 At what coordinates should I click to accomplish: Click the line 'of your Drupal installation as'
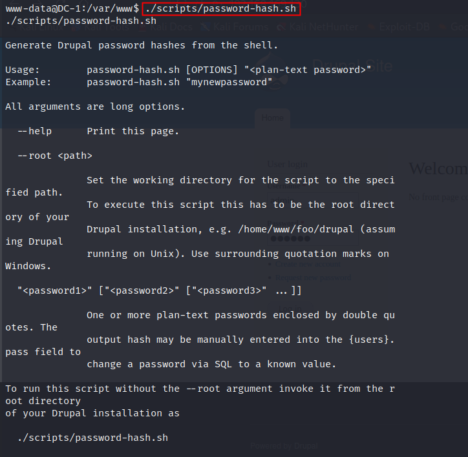coord(92,414)
